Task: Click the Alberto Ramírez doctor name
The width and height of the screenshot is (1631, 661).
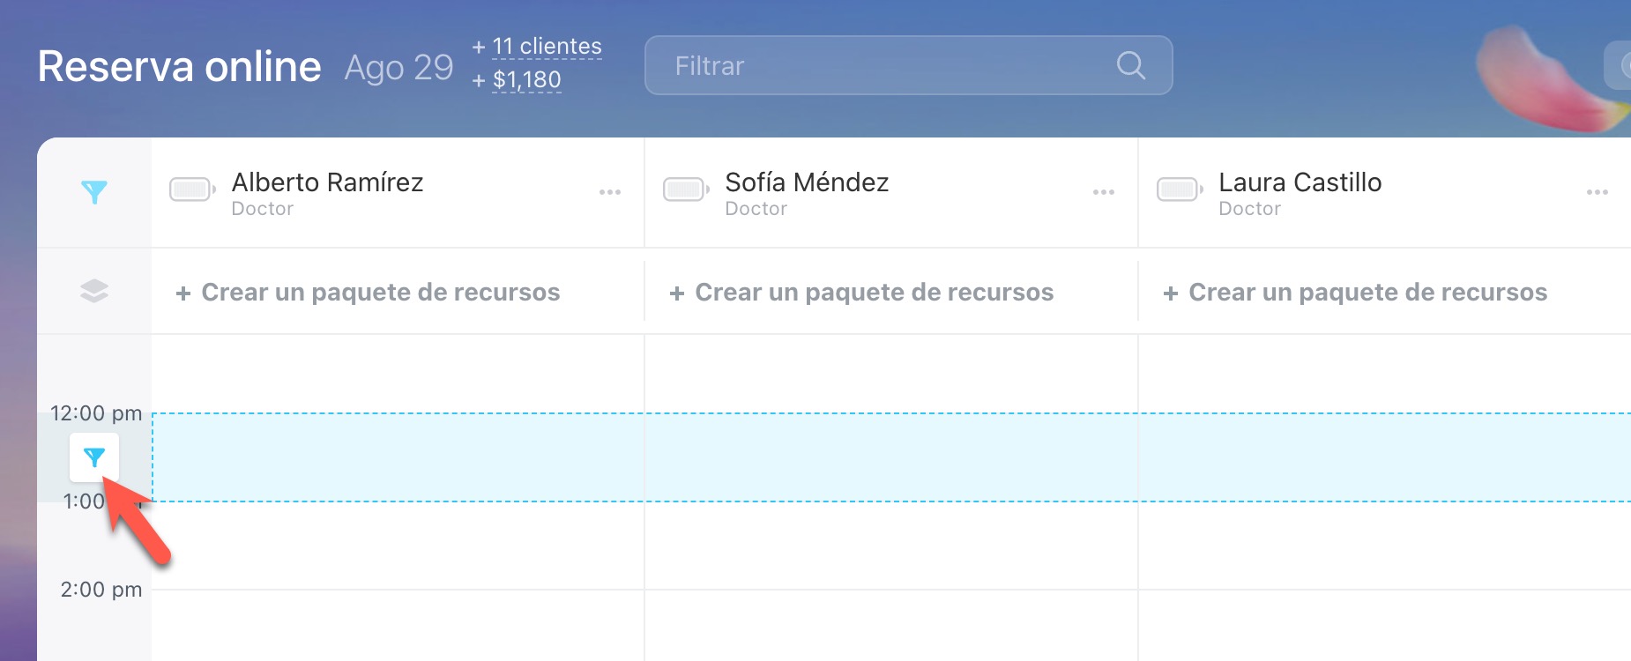Action: point(327,182)
